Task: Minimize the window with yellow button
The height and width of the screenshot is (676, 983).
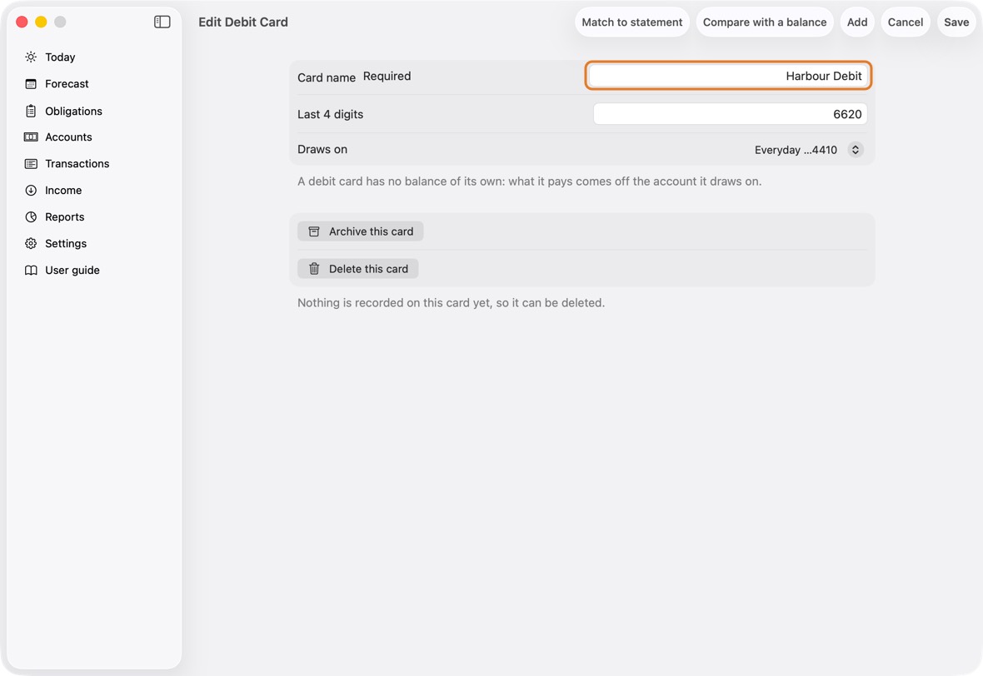Action: tap(41, 22)
